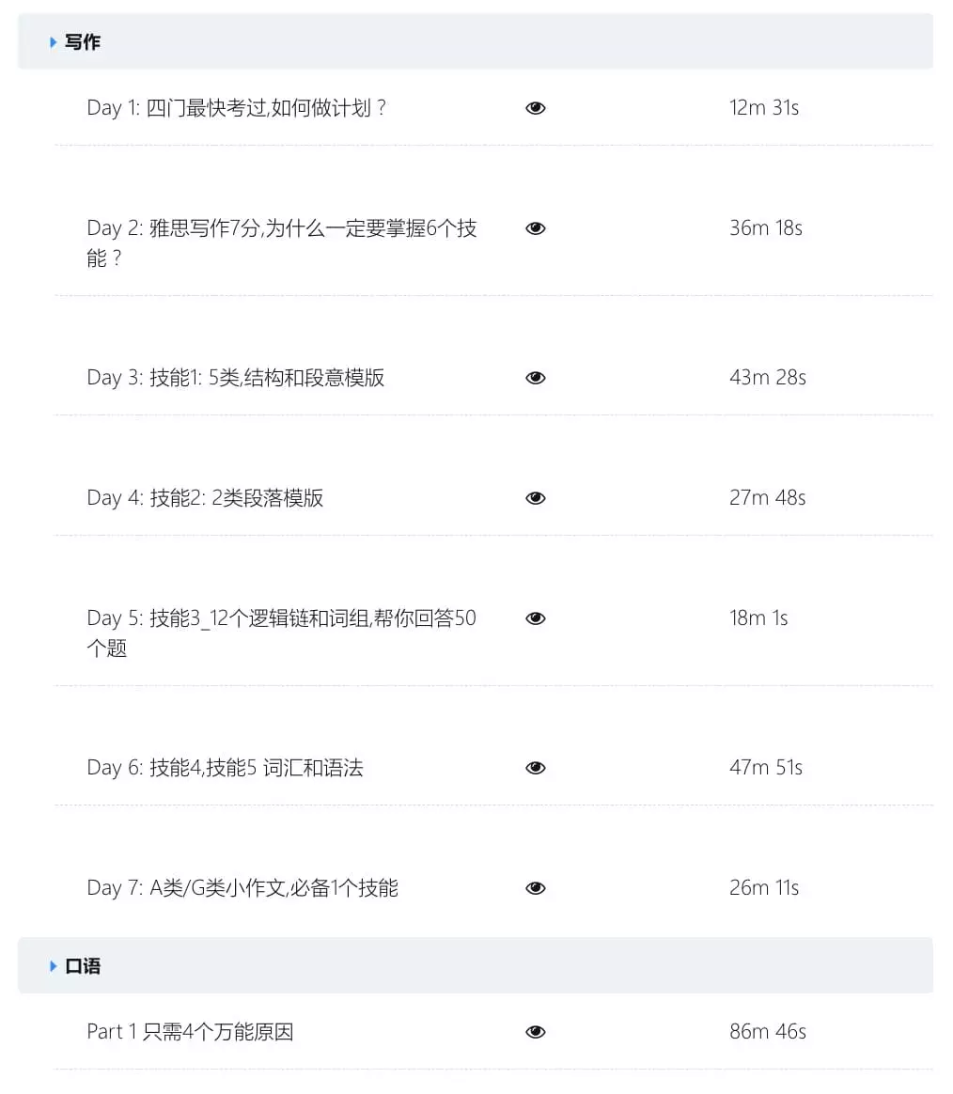
Task: Open lesson Day 4: 技能2 2类段落模版
Action: (205, 498)
